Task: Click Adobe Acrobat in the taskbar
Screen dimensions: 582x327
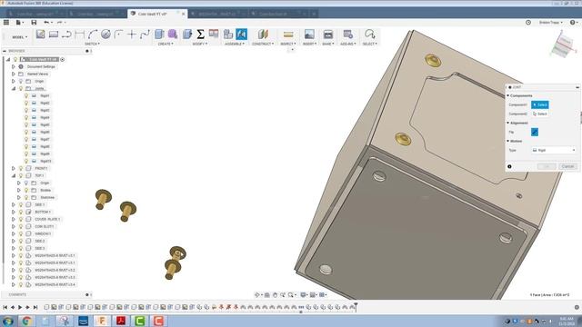Action: pyautogui.click(x=121, y=321)
